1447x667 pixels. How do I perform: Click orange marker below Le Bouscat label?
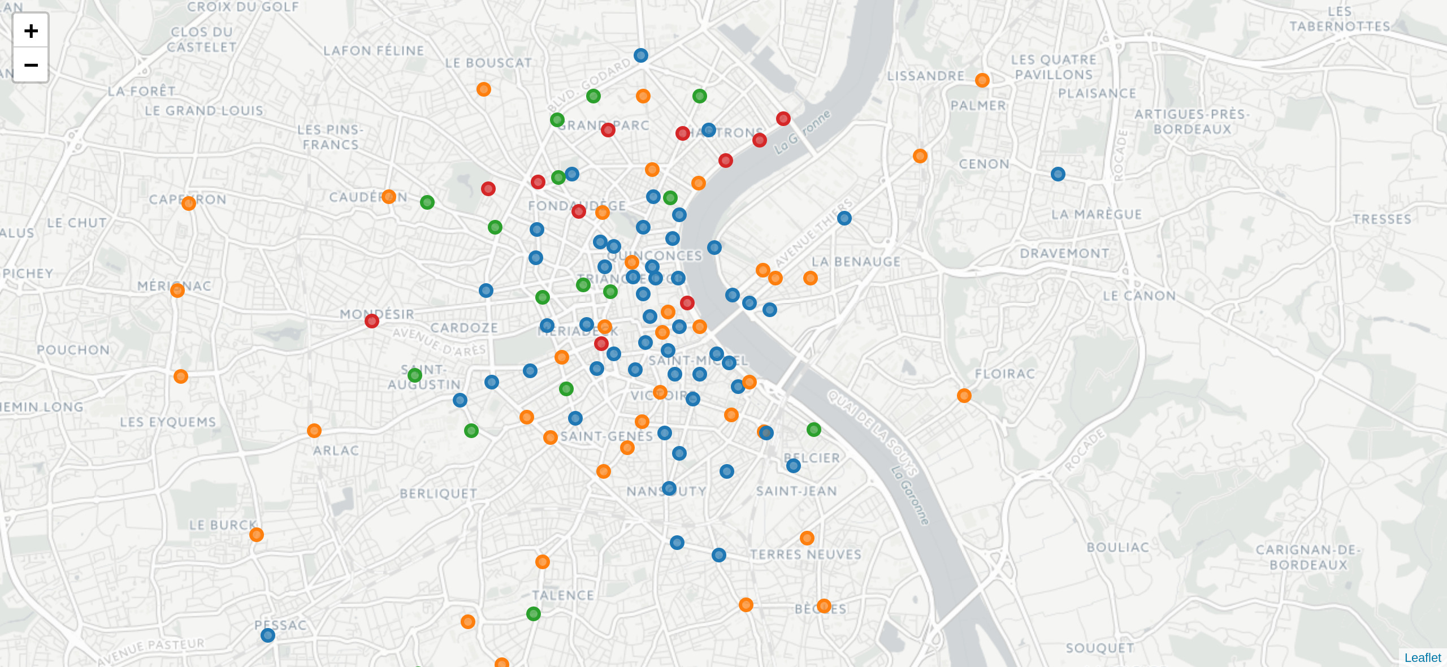pyautogui.click(x=484, y=89)
